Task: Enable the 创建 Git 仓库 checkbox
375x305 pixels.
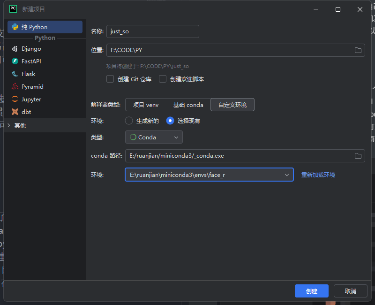Action: 110,79
